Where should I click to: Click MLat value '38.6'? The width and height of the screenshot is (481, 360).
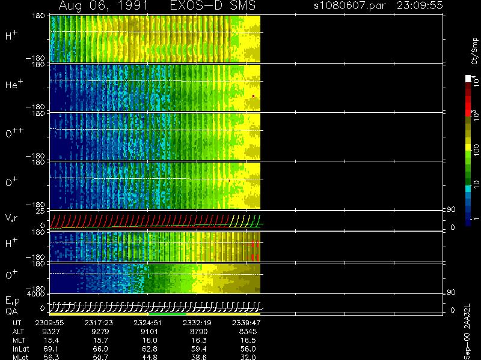click(x=199, y=357)
